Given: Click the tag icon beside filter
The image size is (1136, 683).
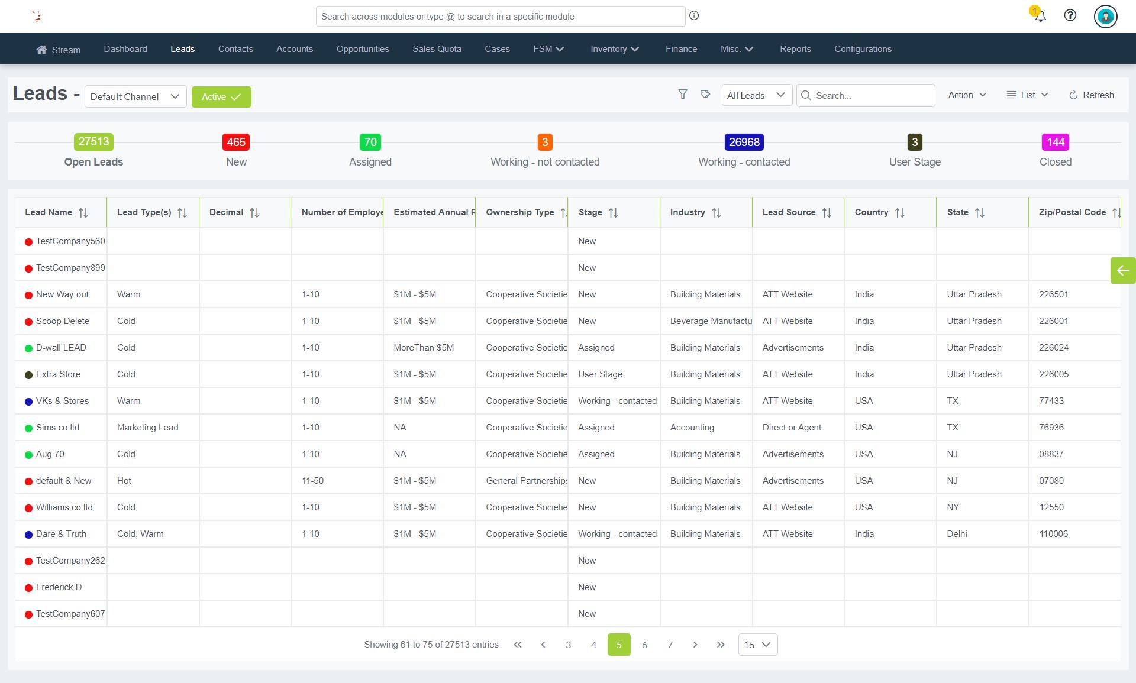Looking at the screenshot, I should (705, 95).
